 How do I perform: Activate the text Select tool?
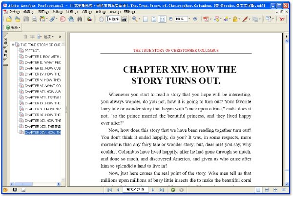click(x=113, y=19)
